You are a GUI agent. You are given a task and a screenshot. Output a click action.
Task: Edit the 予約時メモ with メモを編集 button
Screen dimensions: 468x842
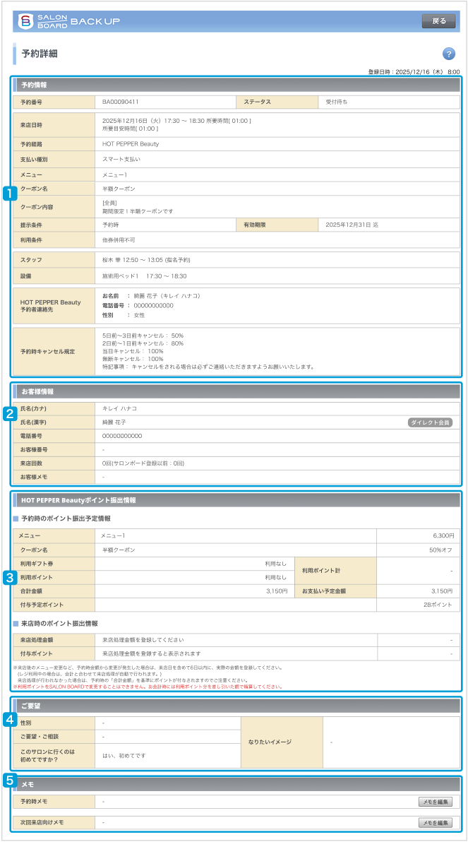pos(434,802)
